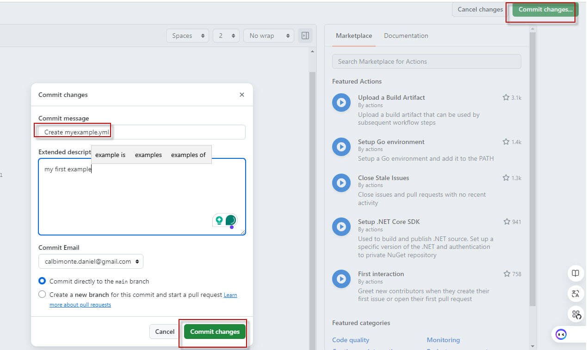Open the indentation mode Spaces dropdown
587x350 pixels.
(x=187, y=35)
